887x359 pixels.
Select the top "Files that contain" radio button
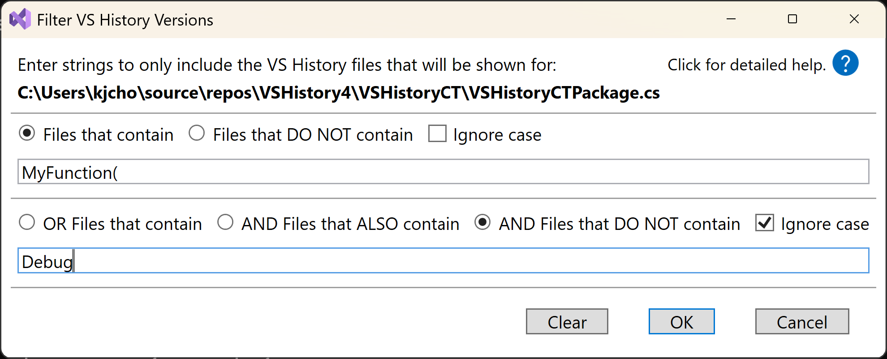[x=27, y=134]
